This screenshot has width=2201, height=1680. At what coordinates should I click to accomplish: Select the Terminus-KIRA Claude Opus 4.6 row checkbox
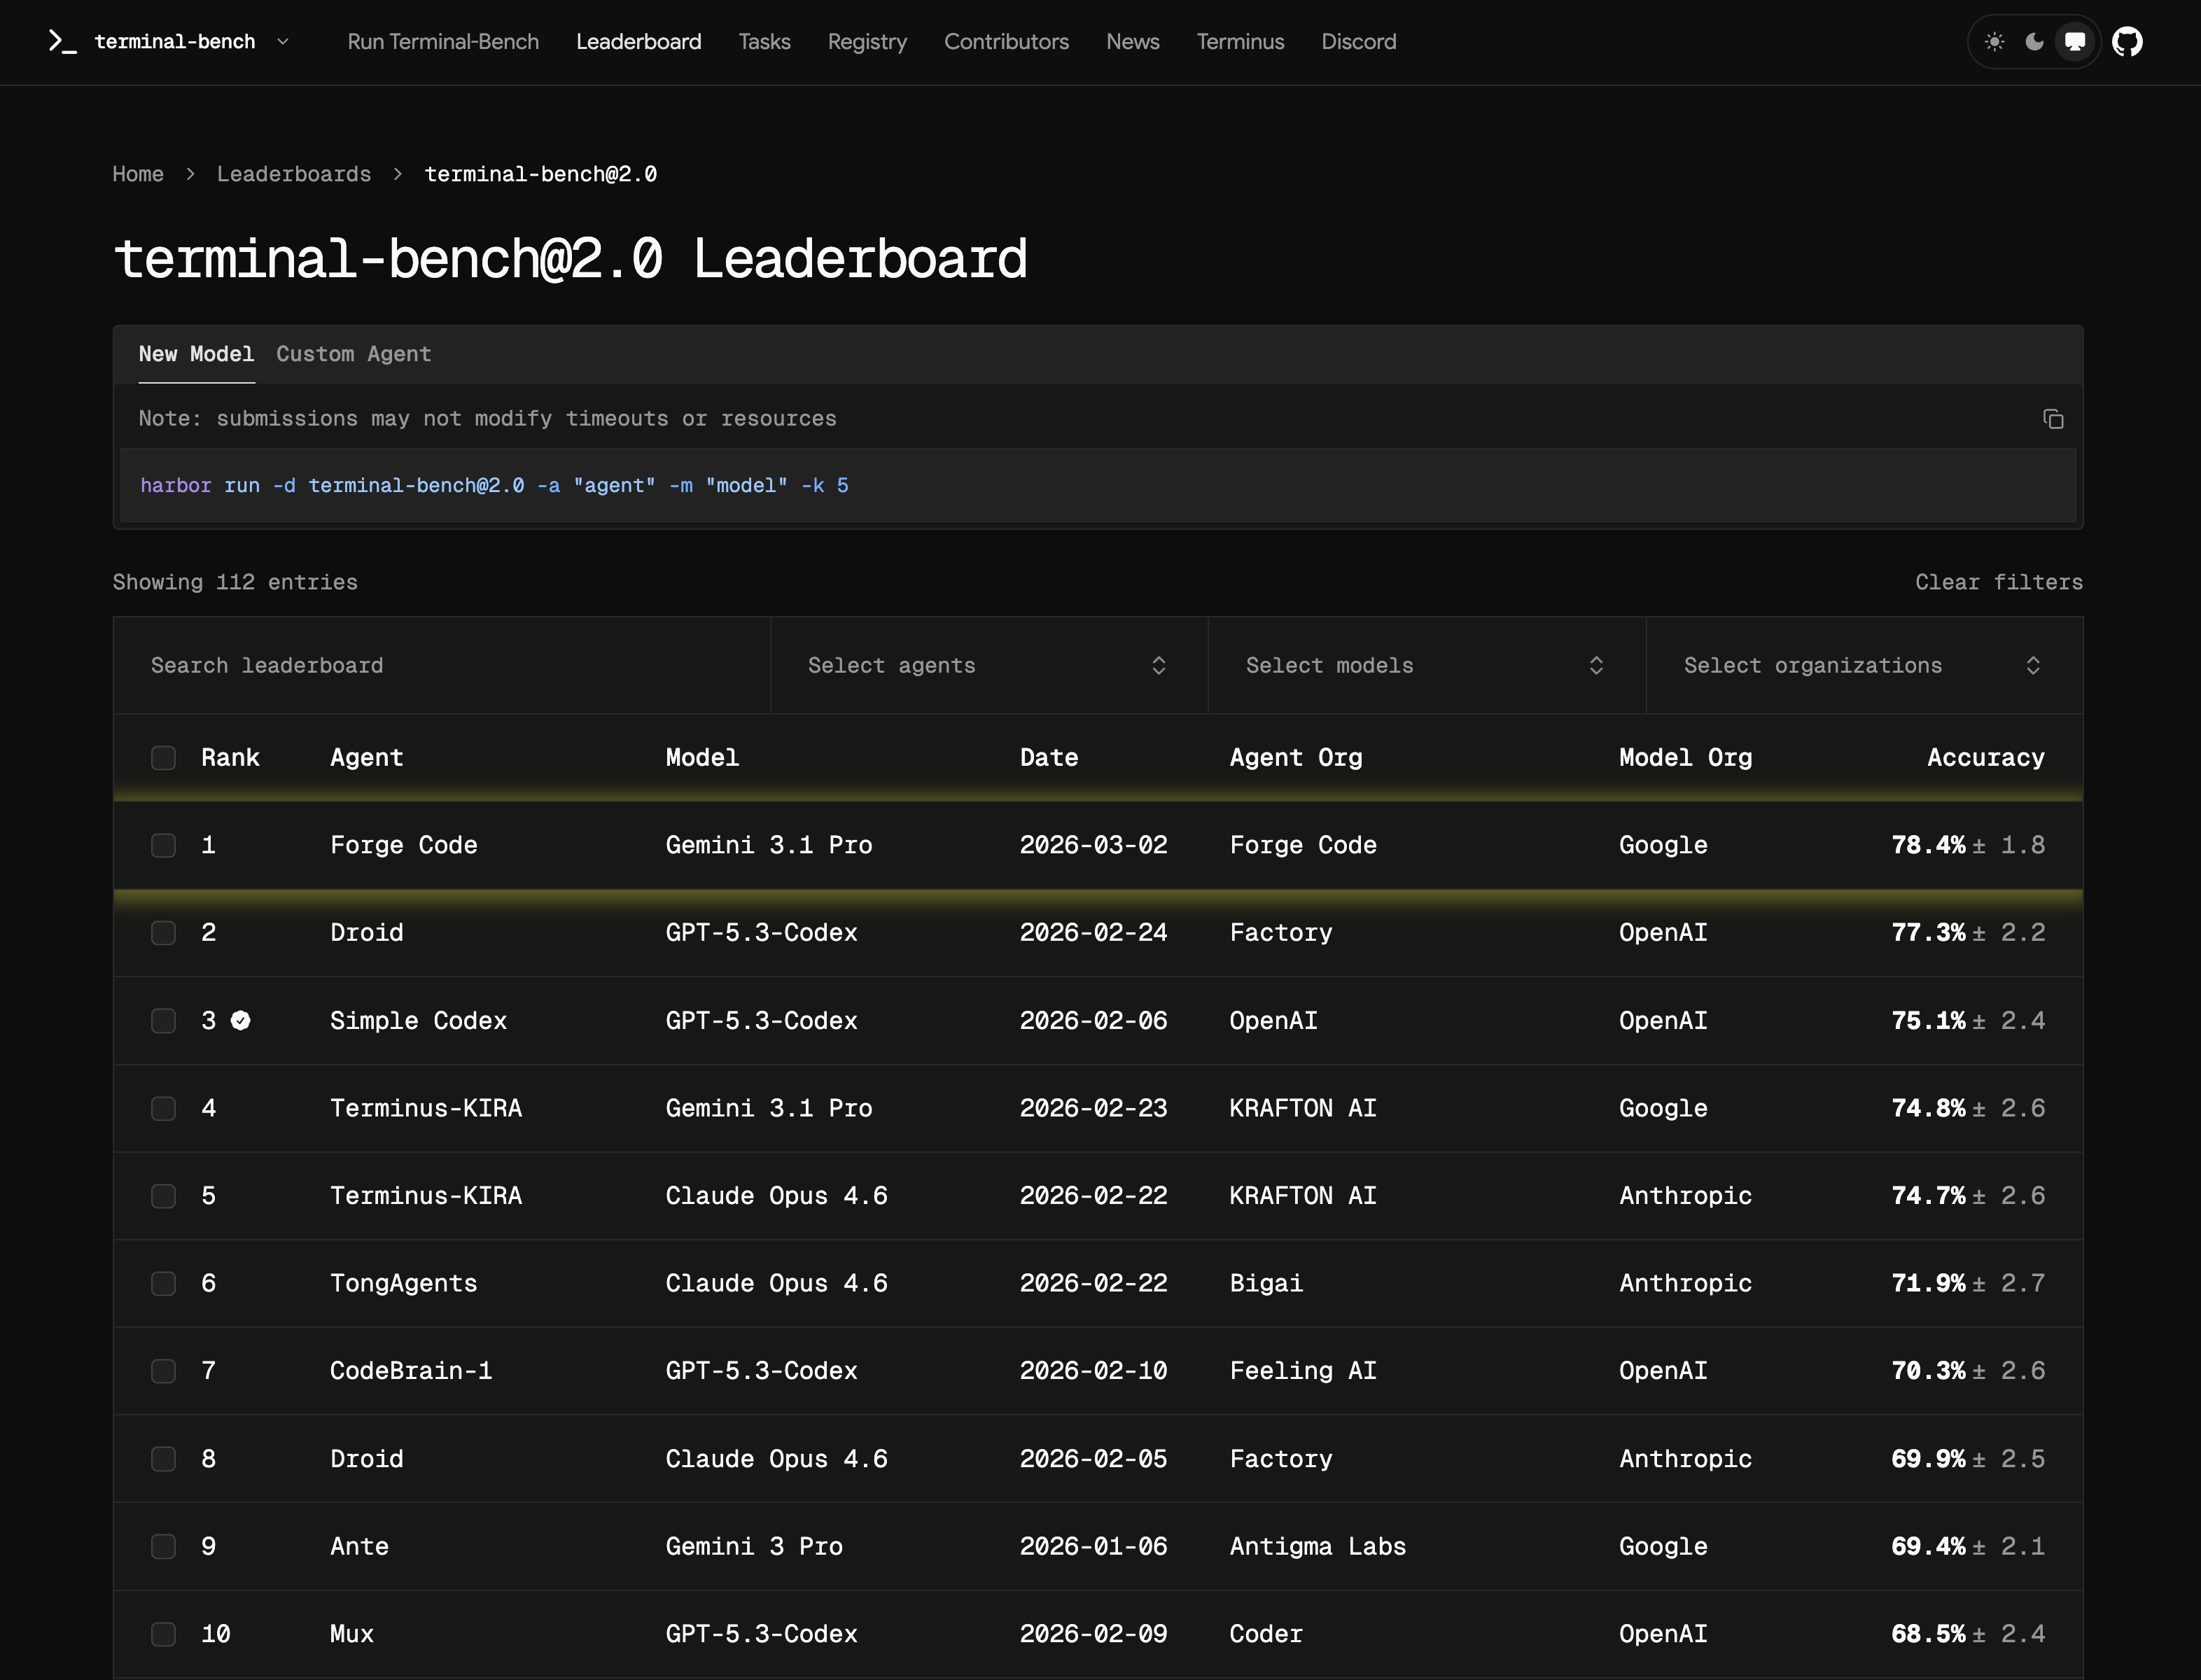164,1196
